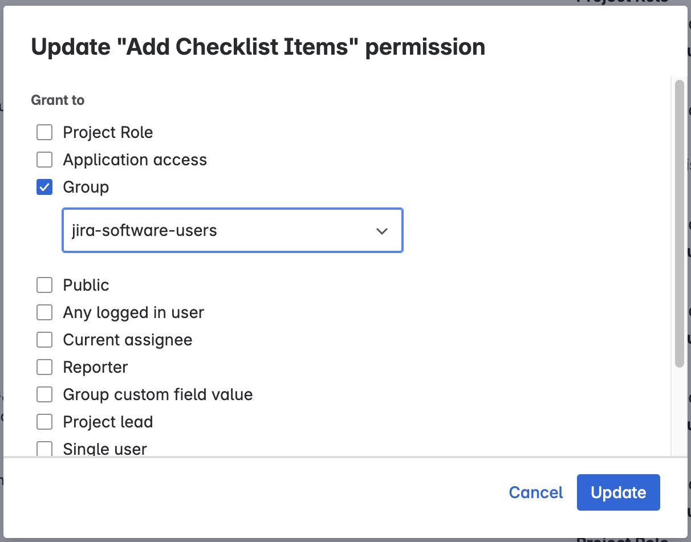Click the dialog's vertical scrollbar
691x542 pixels.
(x=679, y=222)
